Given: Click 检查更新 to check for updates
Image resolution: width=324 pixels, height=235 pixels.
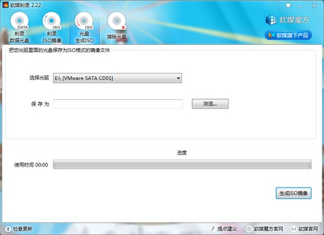Looking at the screenshot, I should click(19, 229).
